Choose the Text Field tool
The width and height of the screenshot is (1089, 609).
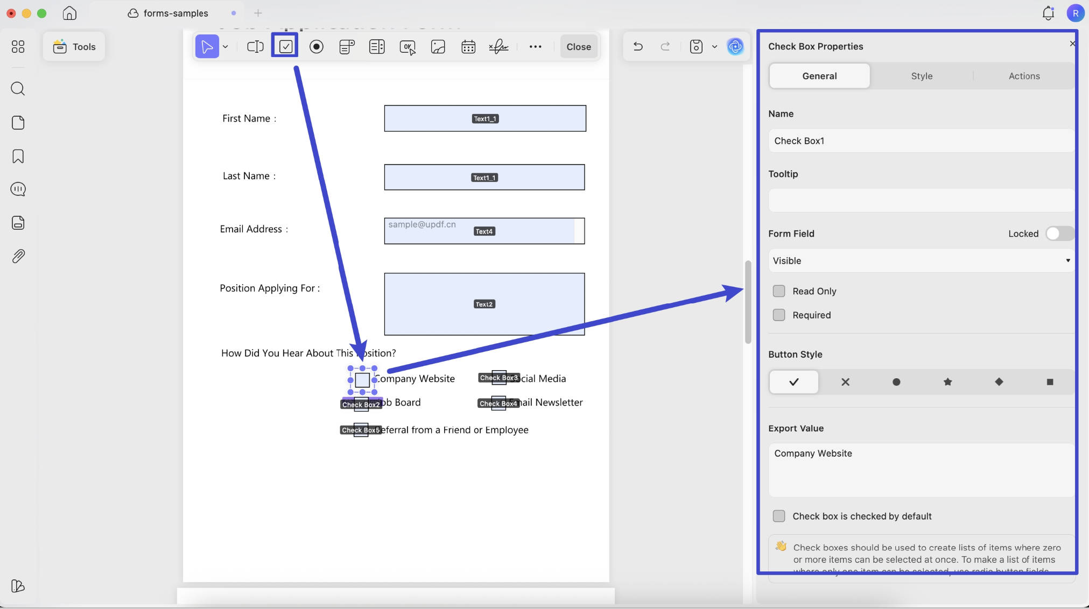pyautogui.click(x=255, y=47)
